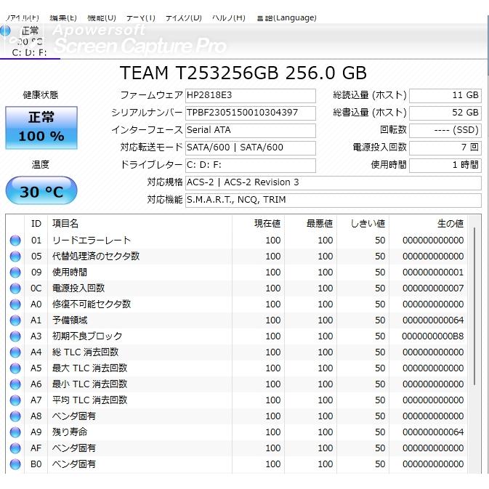
Task: Click the transfer mode field SATA/600 | SATA/600
Action: click(251, 147)
